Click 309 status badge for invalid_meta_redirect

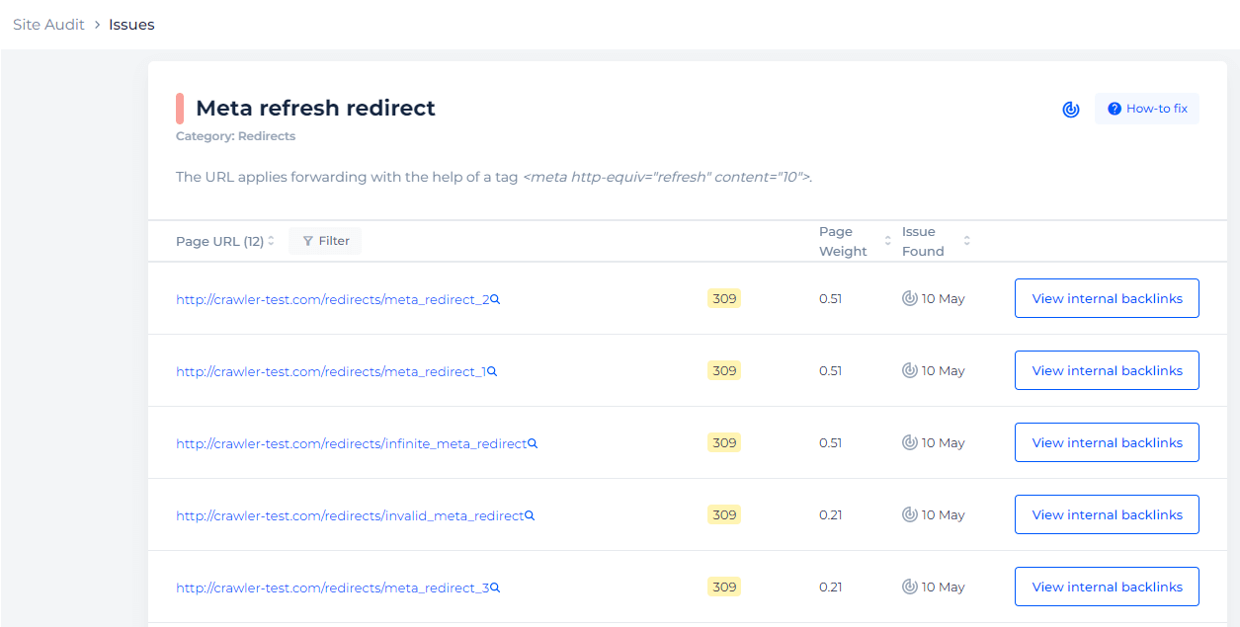pyautogui.click(x=724, y=514)
